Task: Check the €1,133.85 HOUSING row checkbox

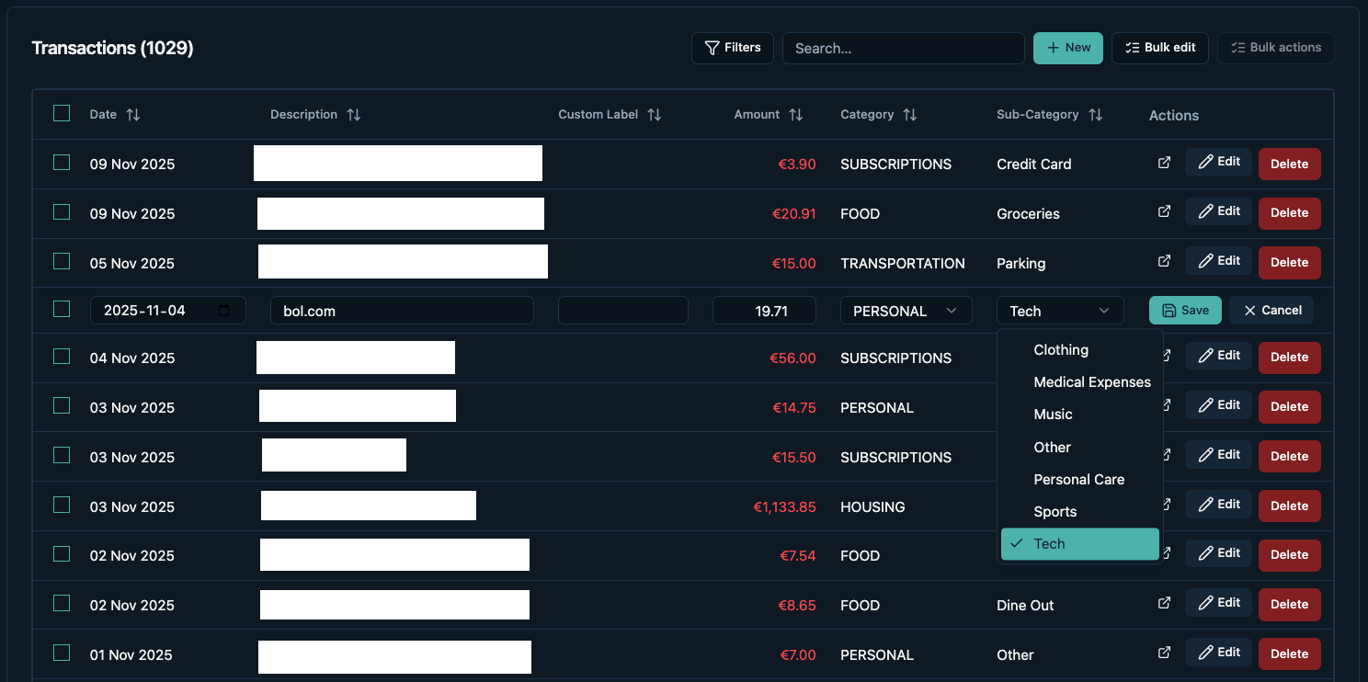Action: [62, 505]
